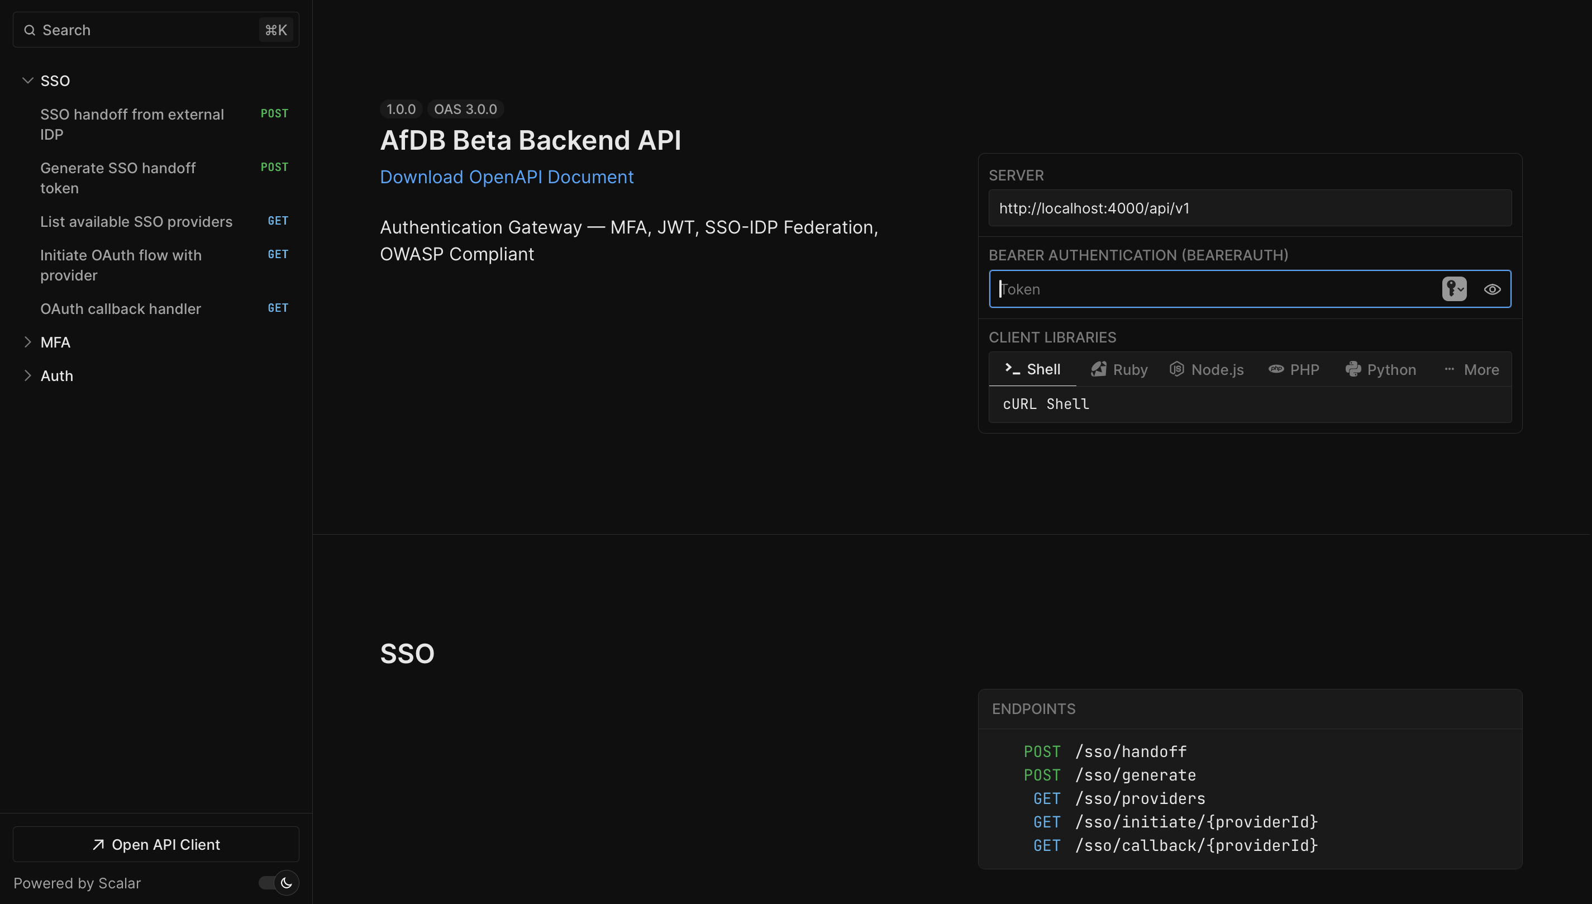Click GET /sso/callback/{providerId} endpoint
1592x904 pixels.
(1175, 845)
